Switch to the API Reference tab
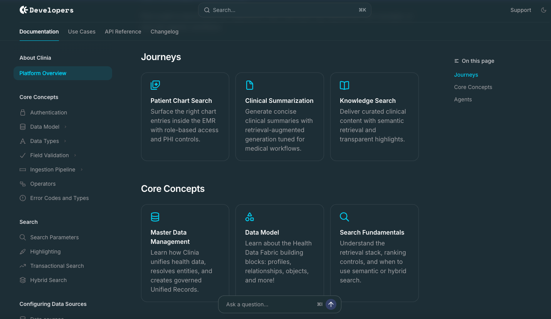Viewport: 551px width, 319px height. pos(123,32)
